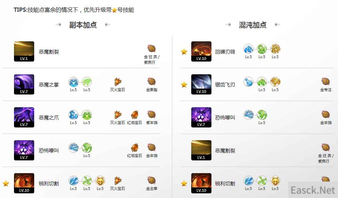Select the 紫丰饶 rune icon
The width and height of the screenshot is (338, 198).
151,114
